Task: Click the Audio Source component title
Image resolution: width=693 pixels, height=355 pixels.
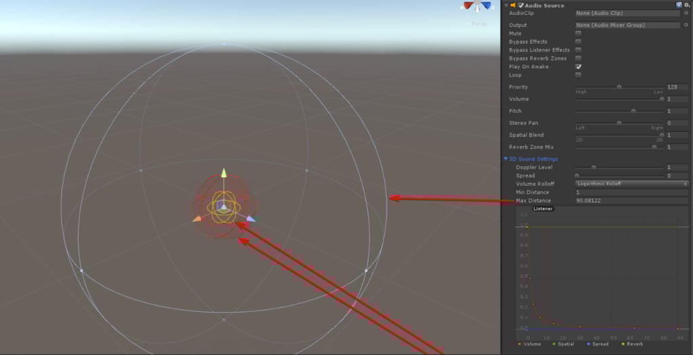Action: pos(544,5)
